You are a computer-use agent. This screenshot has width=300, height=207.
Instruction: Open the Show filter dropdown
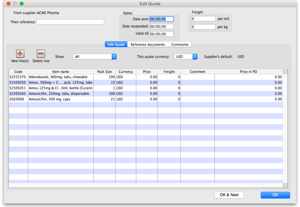(94, 57)
